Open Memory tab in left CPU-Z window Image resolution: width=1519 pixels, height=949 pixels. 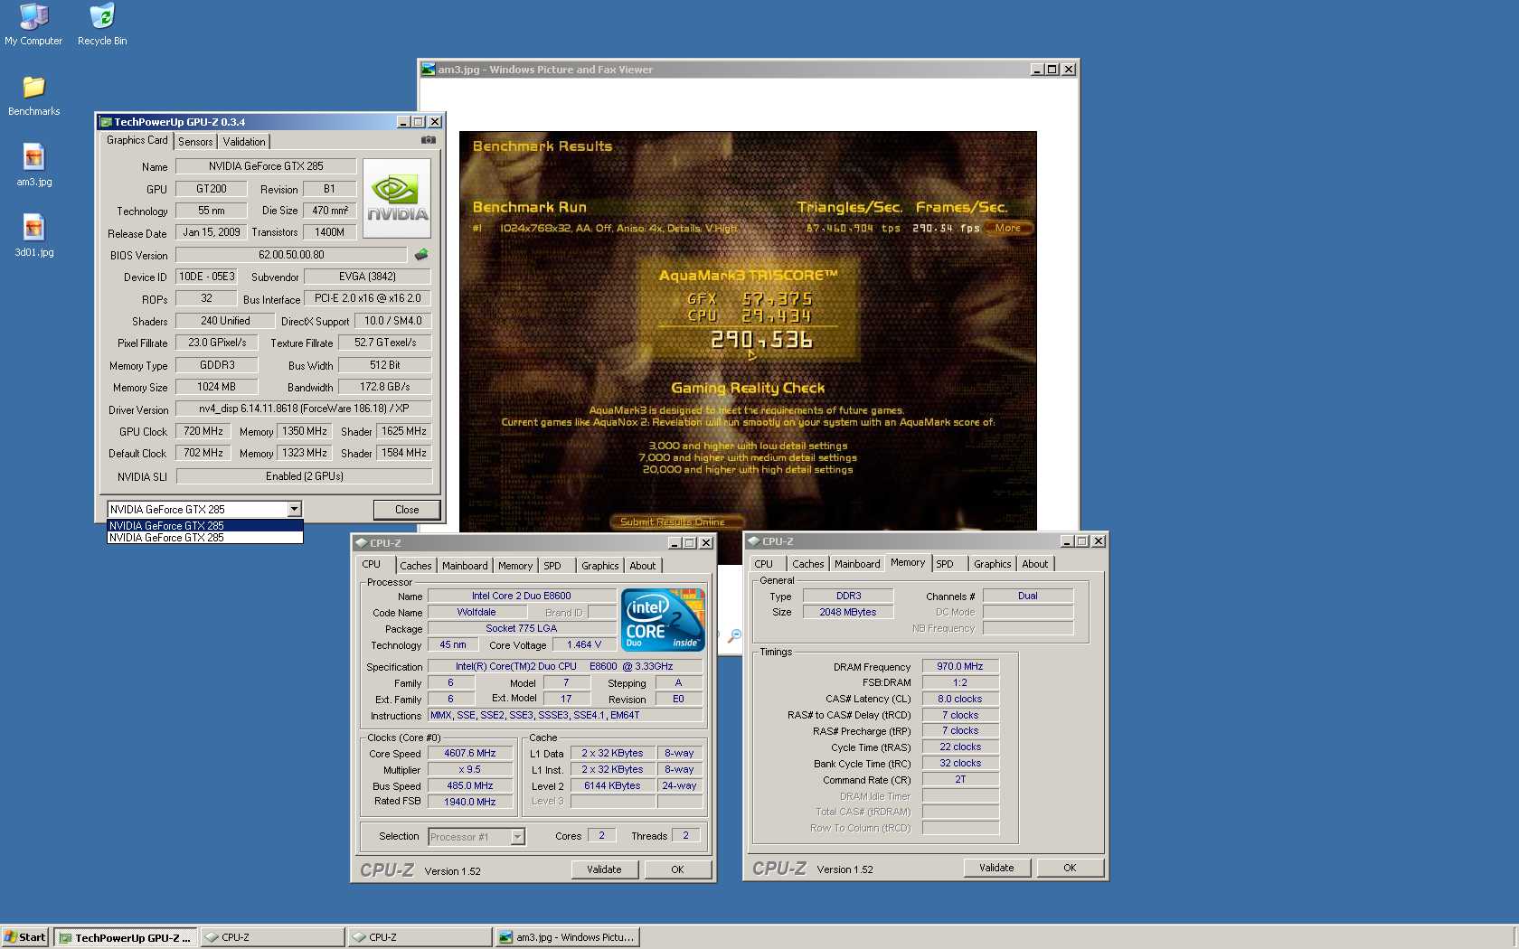(x=515, y=566)
